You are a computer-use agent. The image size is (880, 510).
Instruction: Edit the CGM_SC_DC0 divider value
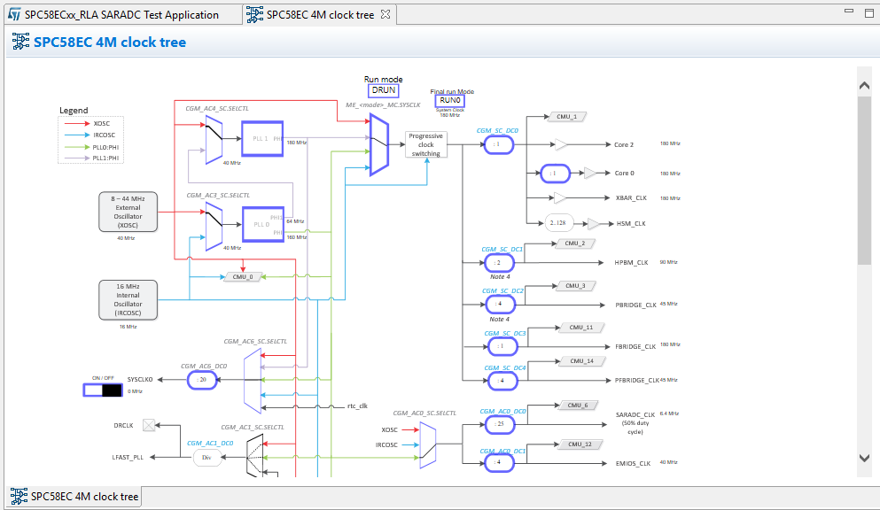(x=498, y=144)
